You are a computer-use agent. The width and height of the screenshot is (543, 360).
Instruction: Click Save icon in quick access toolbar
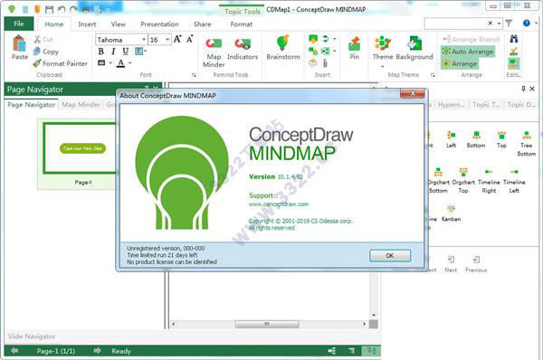(x=50, y=9)
